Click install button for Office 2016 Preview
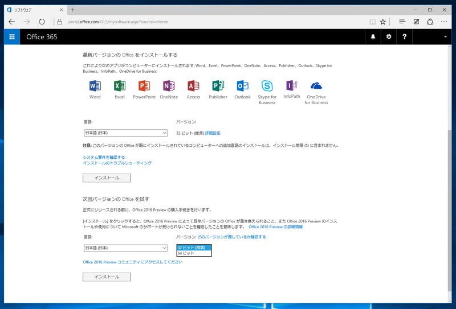 pos(107,277)
